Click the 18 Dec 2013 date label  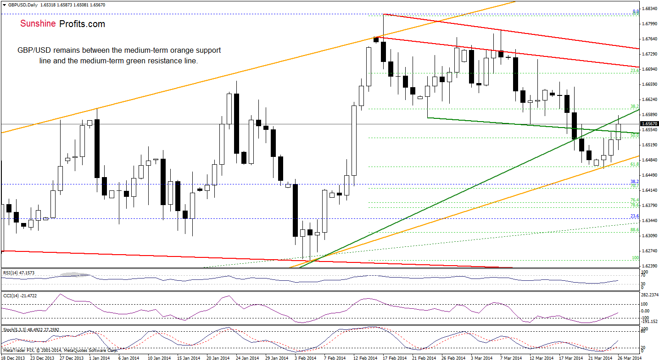pos(14,358)
